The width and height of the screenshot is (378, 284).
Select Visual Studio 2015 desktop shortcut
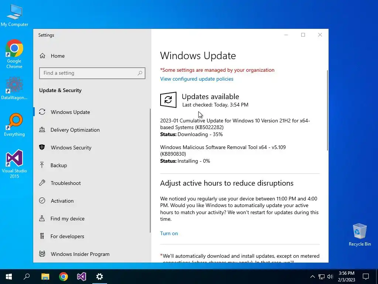click(x=14, y=164)
